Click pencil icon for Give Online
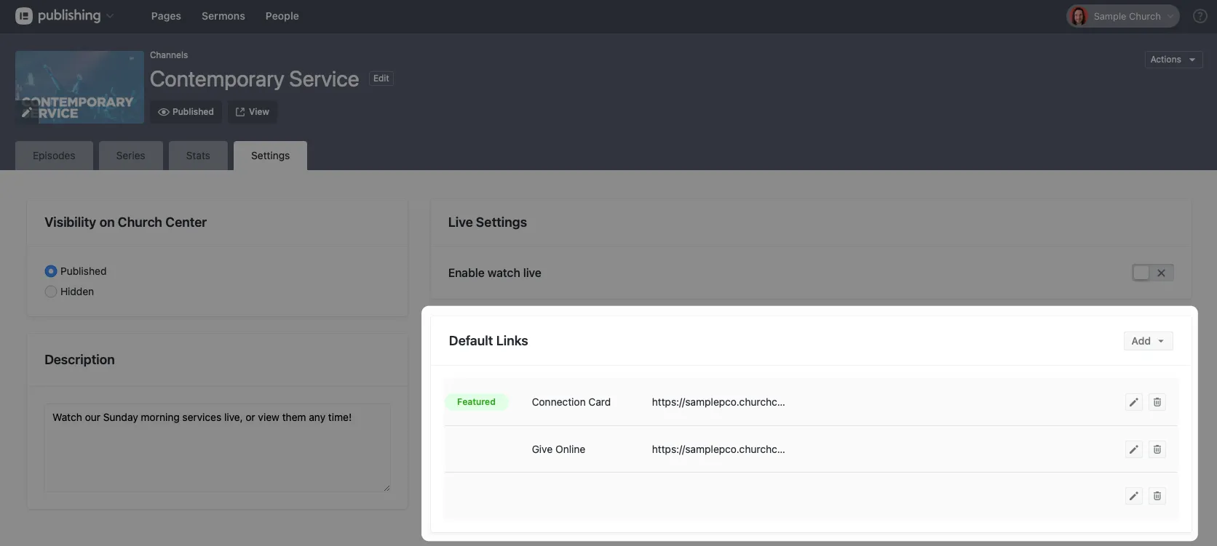 (x=1133, y=449)
